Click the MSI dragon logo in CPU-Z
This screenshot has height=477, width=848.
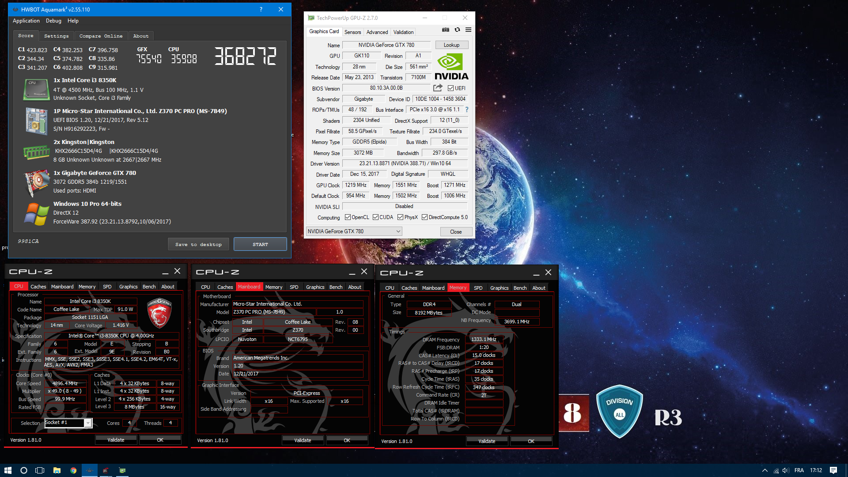click(x=159, y=313)
